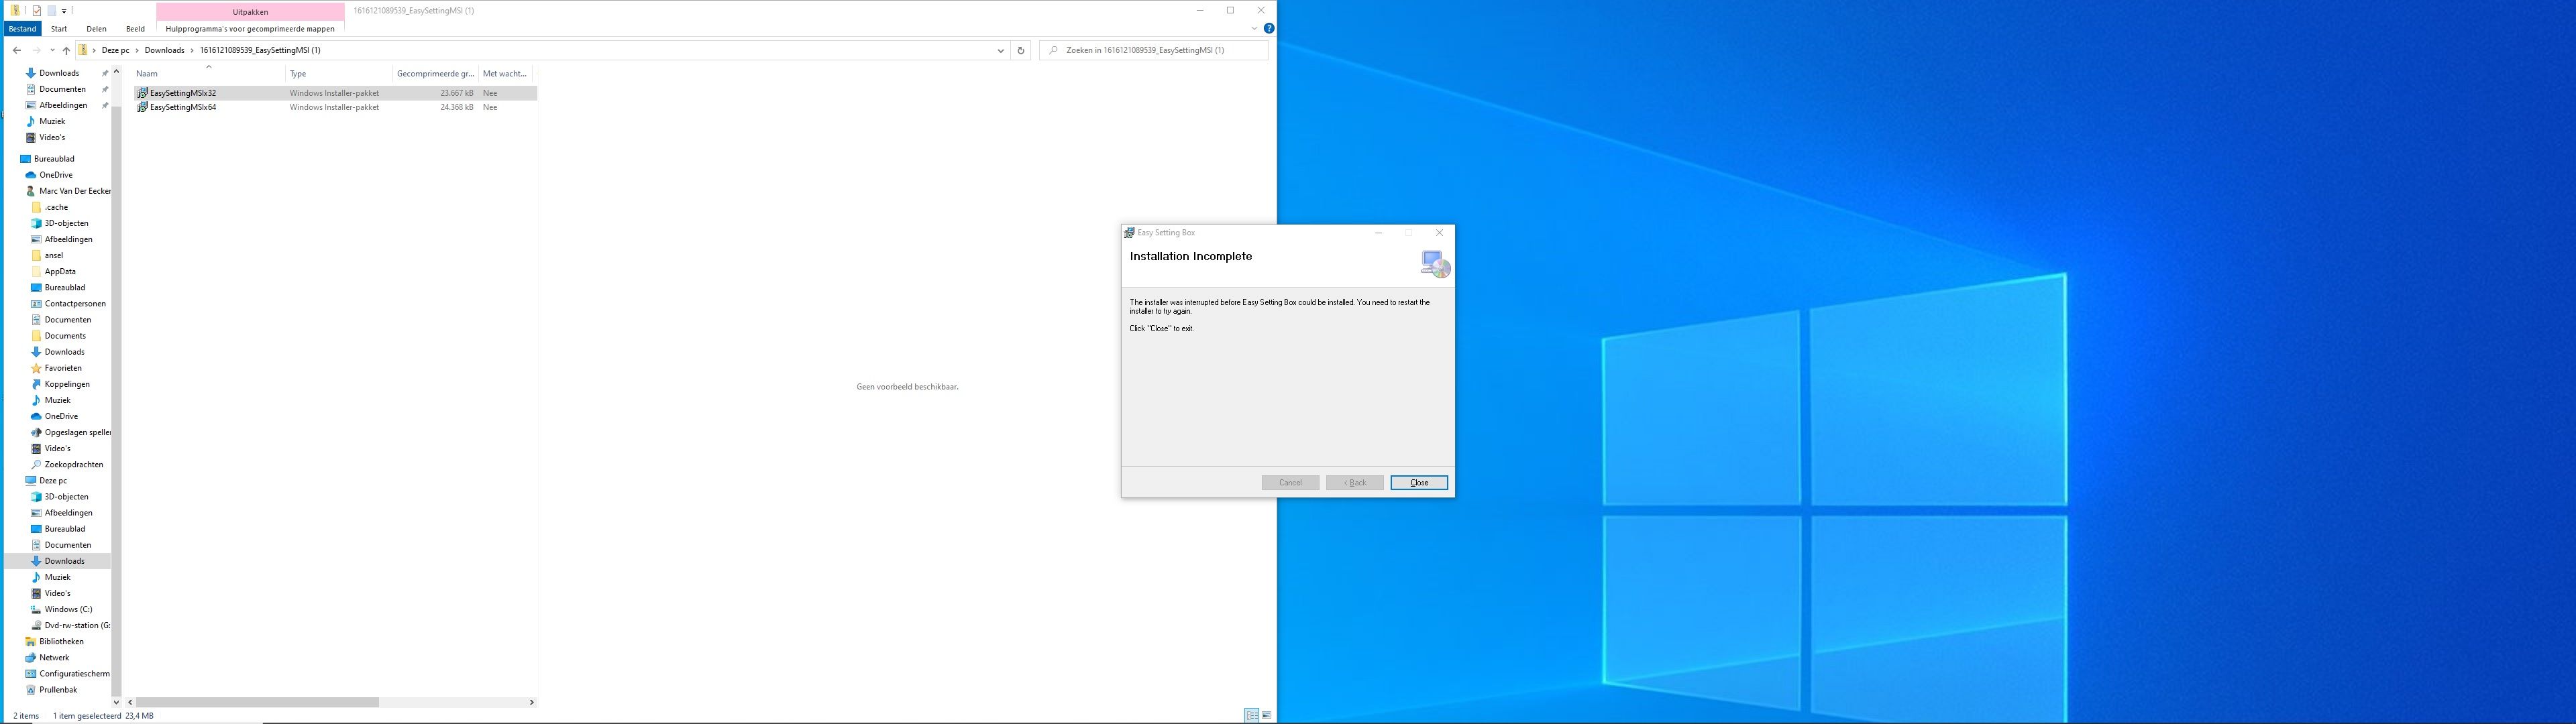Open the Downloads folder in Quick Access
This screenshot has width=2576, height=724.
pos(58,72)
